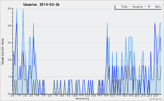Click the light blue Total legend line
The image size is (164, 101).
pyautogui.click(x=118, y=7)
